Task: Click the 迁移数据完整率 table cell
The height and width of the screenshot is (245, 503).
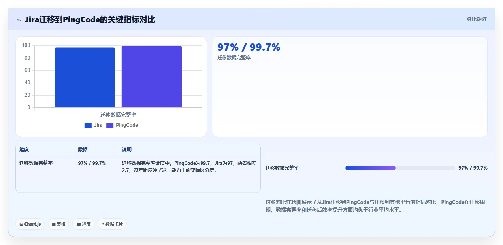Action: 36,163
